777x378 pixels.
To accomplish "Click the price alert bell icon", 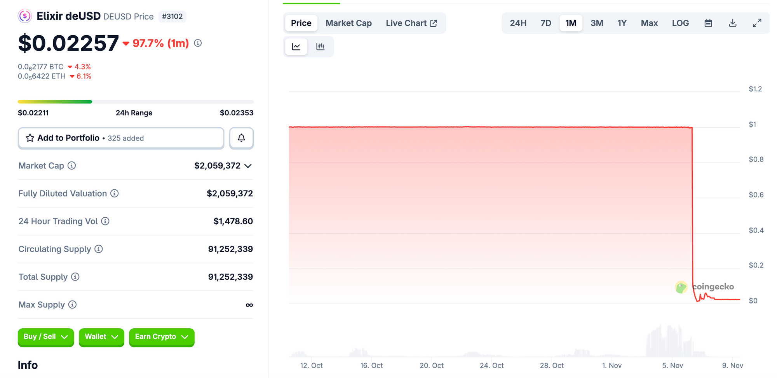I will [x=241, y=138].
